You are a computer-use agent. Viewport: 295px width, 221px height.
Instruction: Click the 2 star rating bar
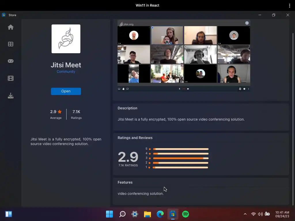(181, 163)
